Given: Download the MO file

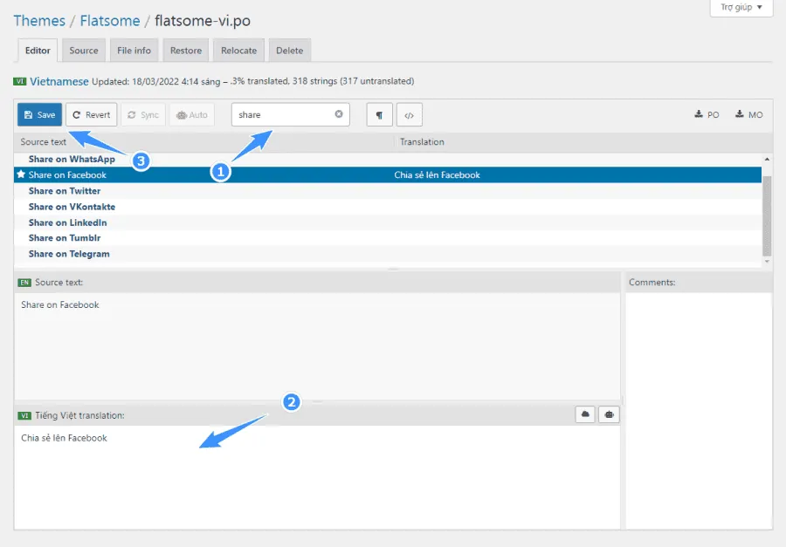Looking at the screenshot, I should click(x=748, y=115).
